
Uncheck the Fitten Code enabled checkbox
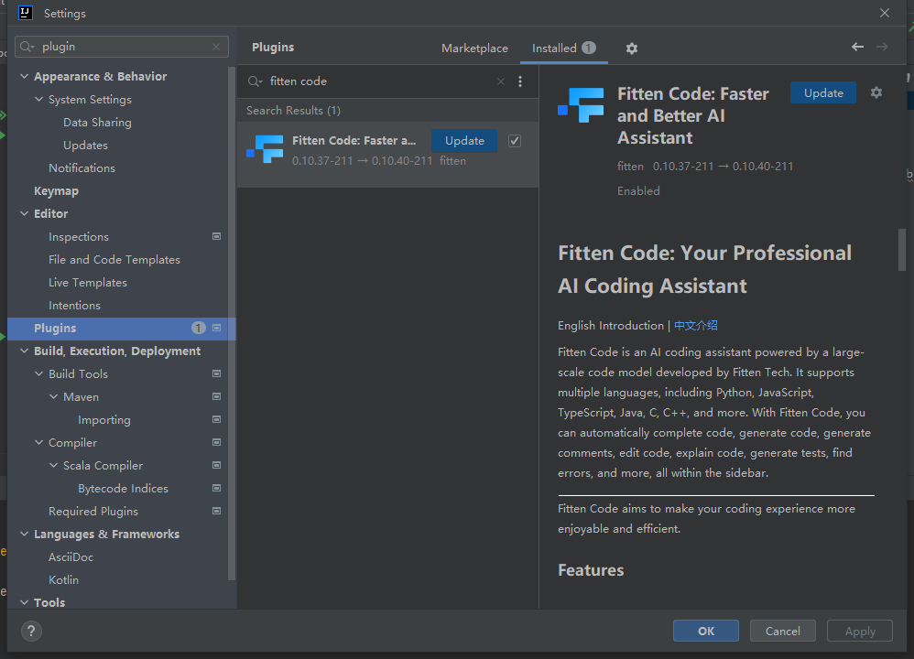(515, 141)
